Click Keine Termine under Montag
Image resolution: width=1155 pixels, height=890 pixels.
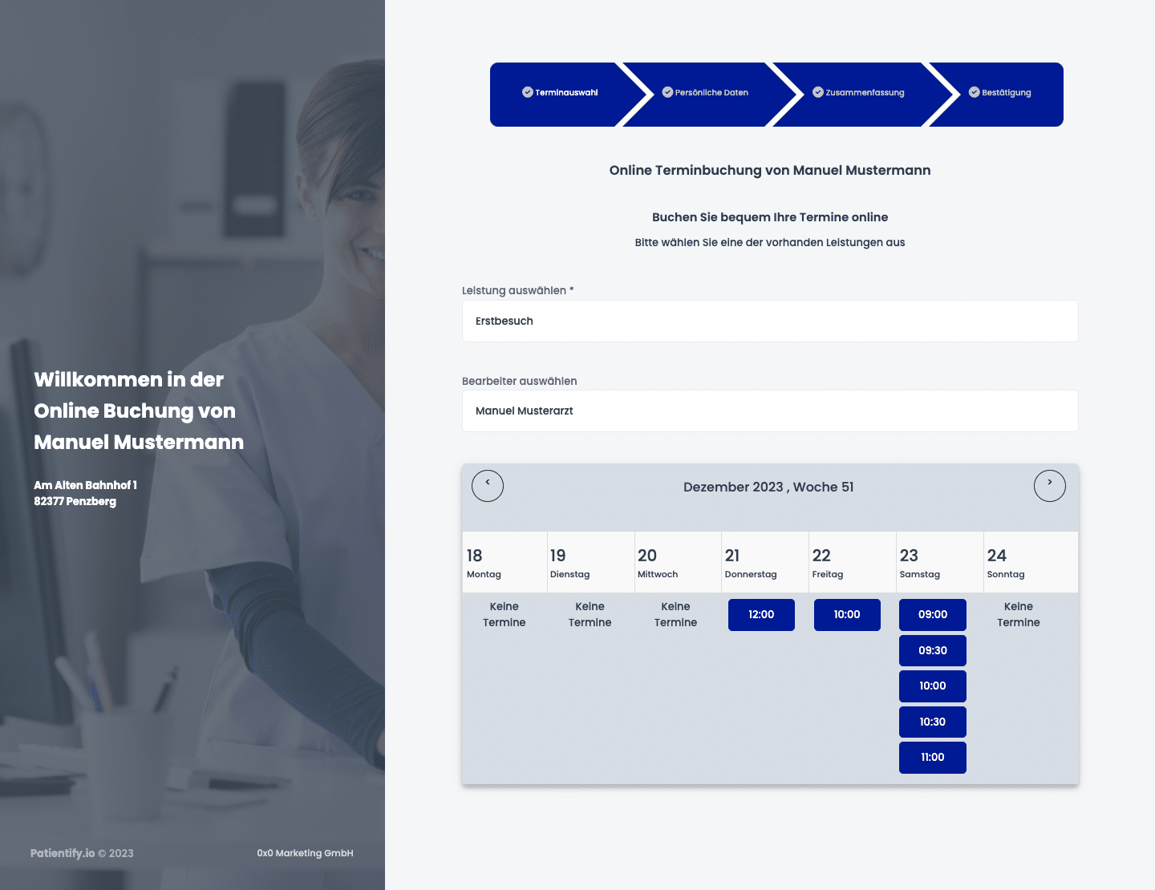pyautogui.click(x=505, y=614)
